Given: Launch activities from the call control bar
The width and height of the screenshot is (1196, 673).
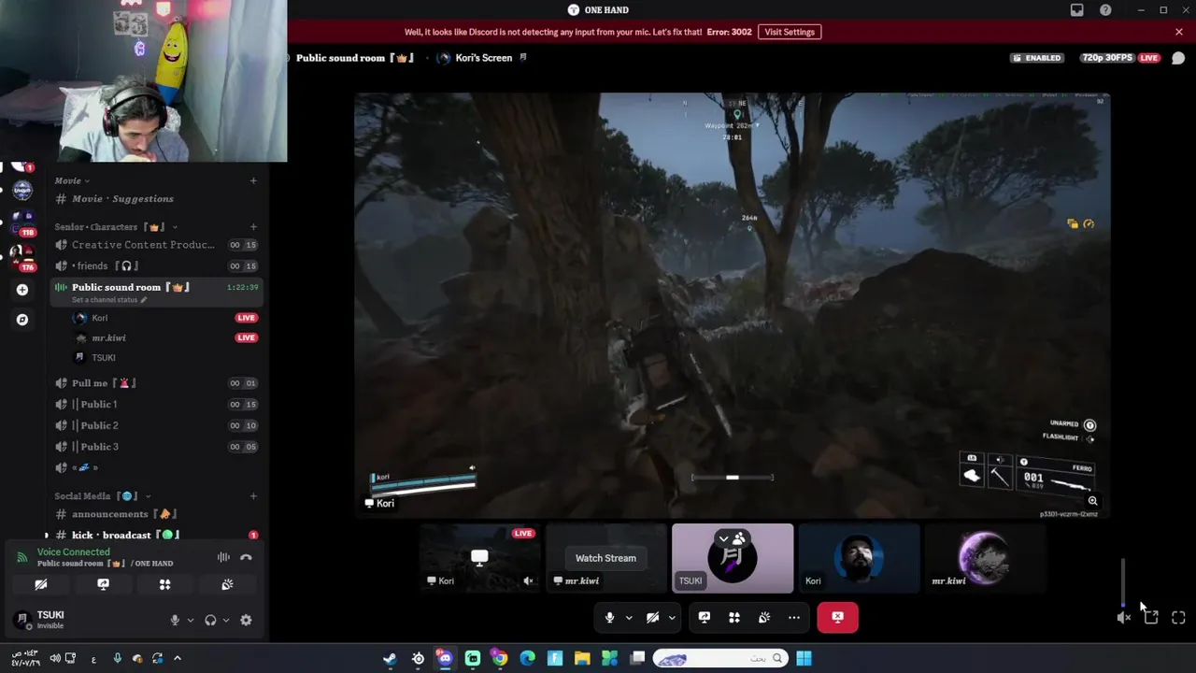Looking at the screenshot, I should click(733, 617).
